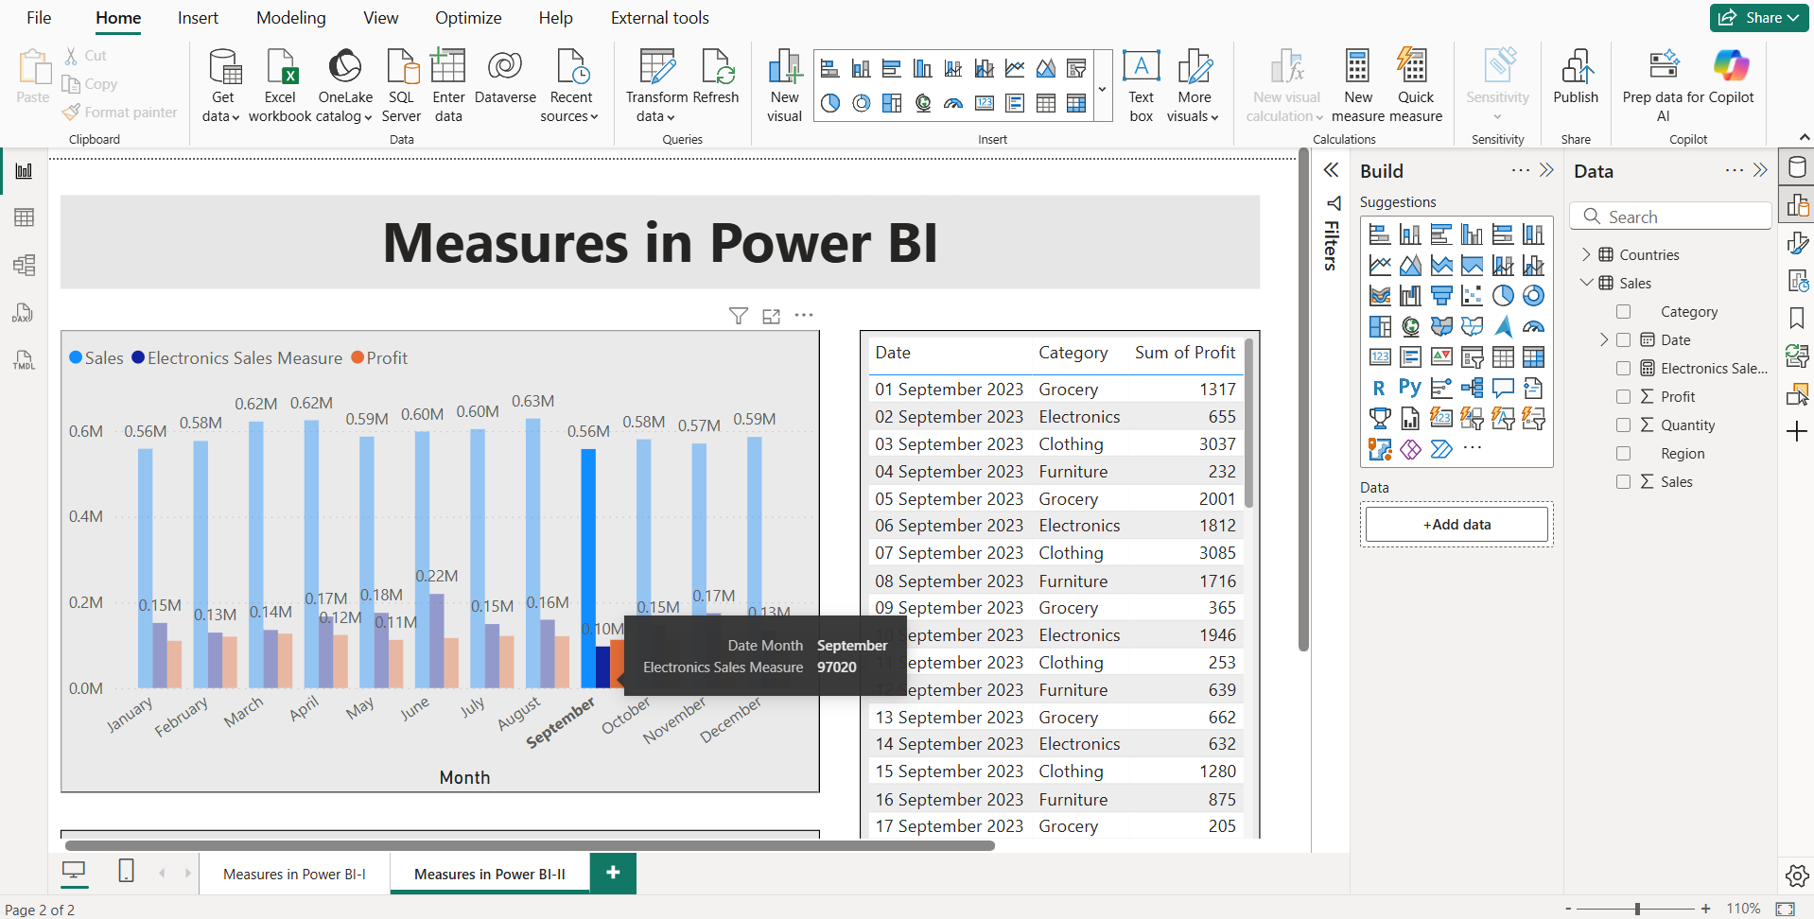Insert a Python script visual
This screenshot has height=919, width=1814.
pyautogui.click(x=1410, y=386)
